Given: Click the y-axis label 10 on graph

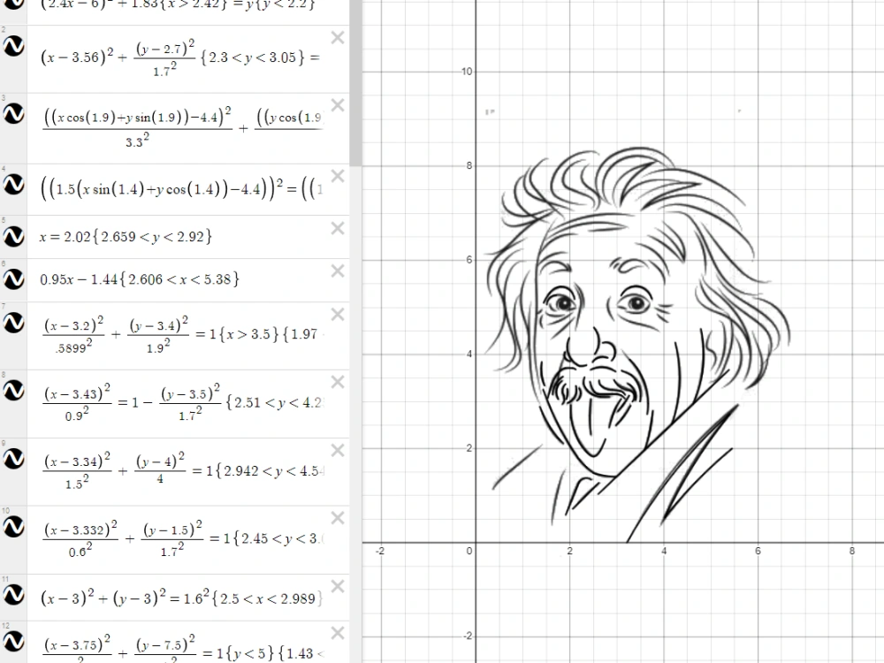Looking at the screenshot, I should (x=467, y=72).
